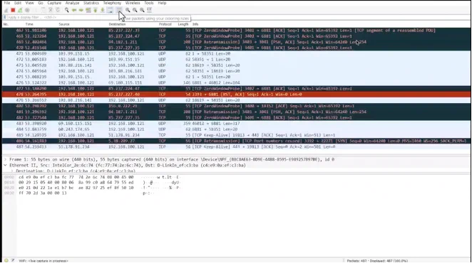Click the capture file properties icon in status bar
The width and height of the screenshot is (472, 263).
coord(13,260)
